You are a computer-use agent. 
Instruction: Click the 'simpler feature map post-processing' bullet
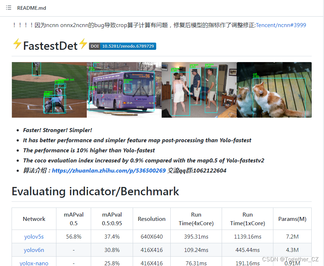137,140
